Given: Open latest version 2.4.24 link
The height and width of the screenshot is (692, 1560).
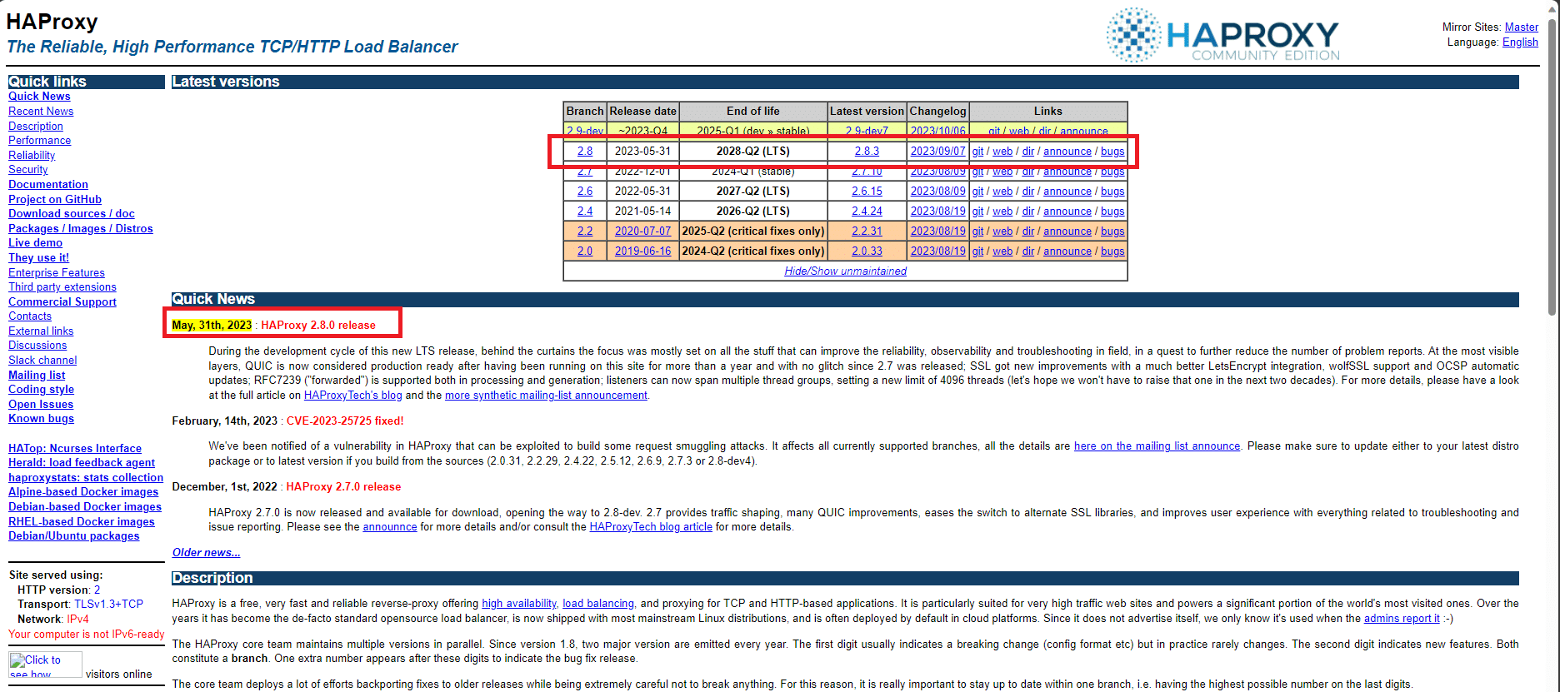Looking at the screenshot, I should (867, 211).
